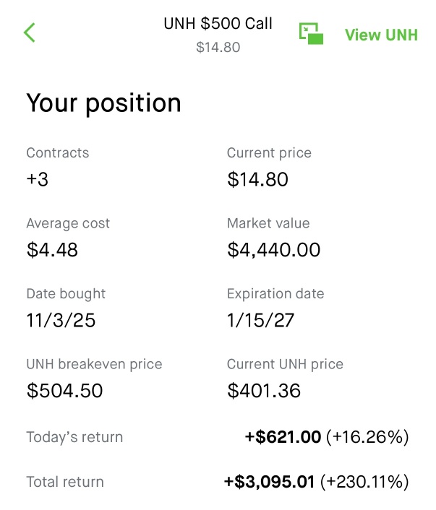
Task: Select the Your position heading
Action: (x=103, y=103)
